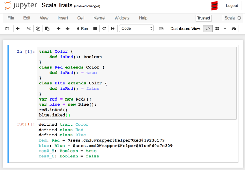The image size is (245, 170).
Task: Rename the notebook title Scala Traits
Action: [57, 5]
